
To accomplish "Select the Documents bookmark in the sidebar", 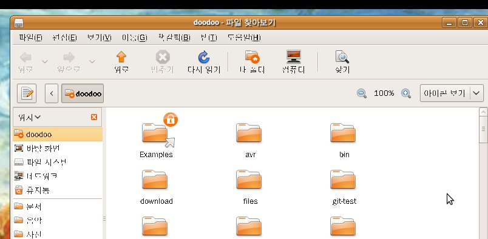I will tap(58, 206).
